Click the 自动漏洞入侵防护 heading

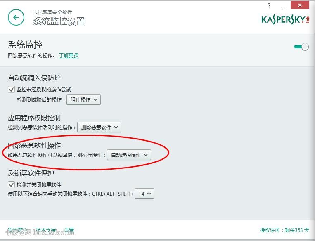[x=34, y=78]
